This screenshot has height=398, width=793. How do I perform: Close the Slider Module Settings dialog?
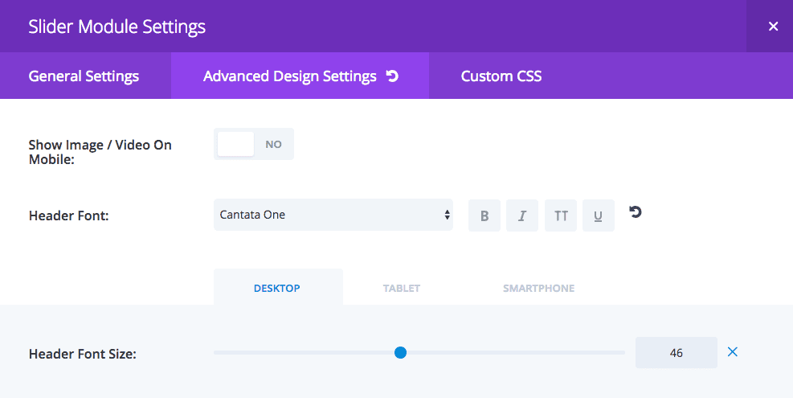(x=773, y=27)
